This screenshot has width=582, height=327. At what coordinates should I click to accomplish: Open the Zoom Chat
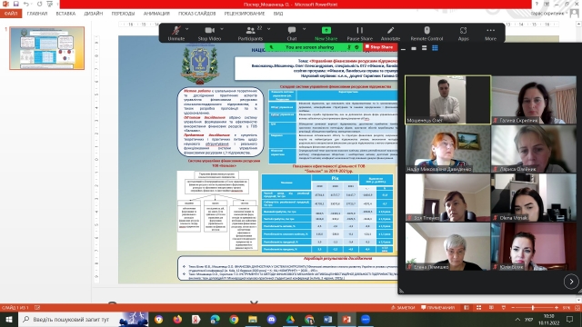coord(292,34)
